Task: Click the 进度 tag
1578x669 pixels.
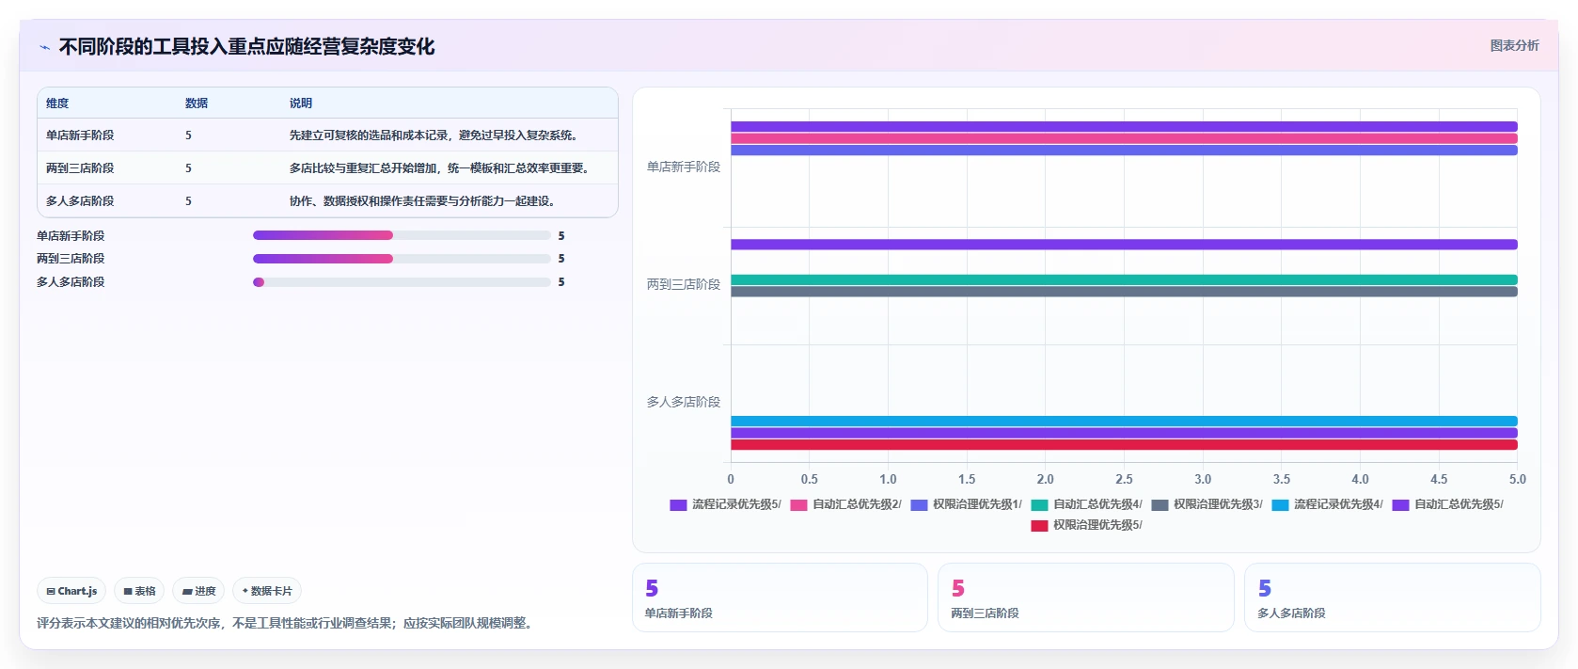Action: click(x=198, y=591)
